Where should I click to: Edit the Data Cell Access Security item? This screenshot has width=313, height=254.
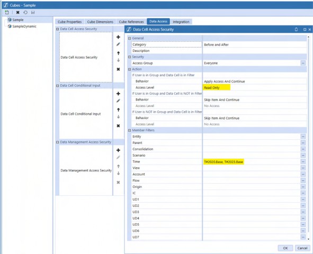point(118,44)
